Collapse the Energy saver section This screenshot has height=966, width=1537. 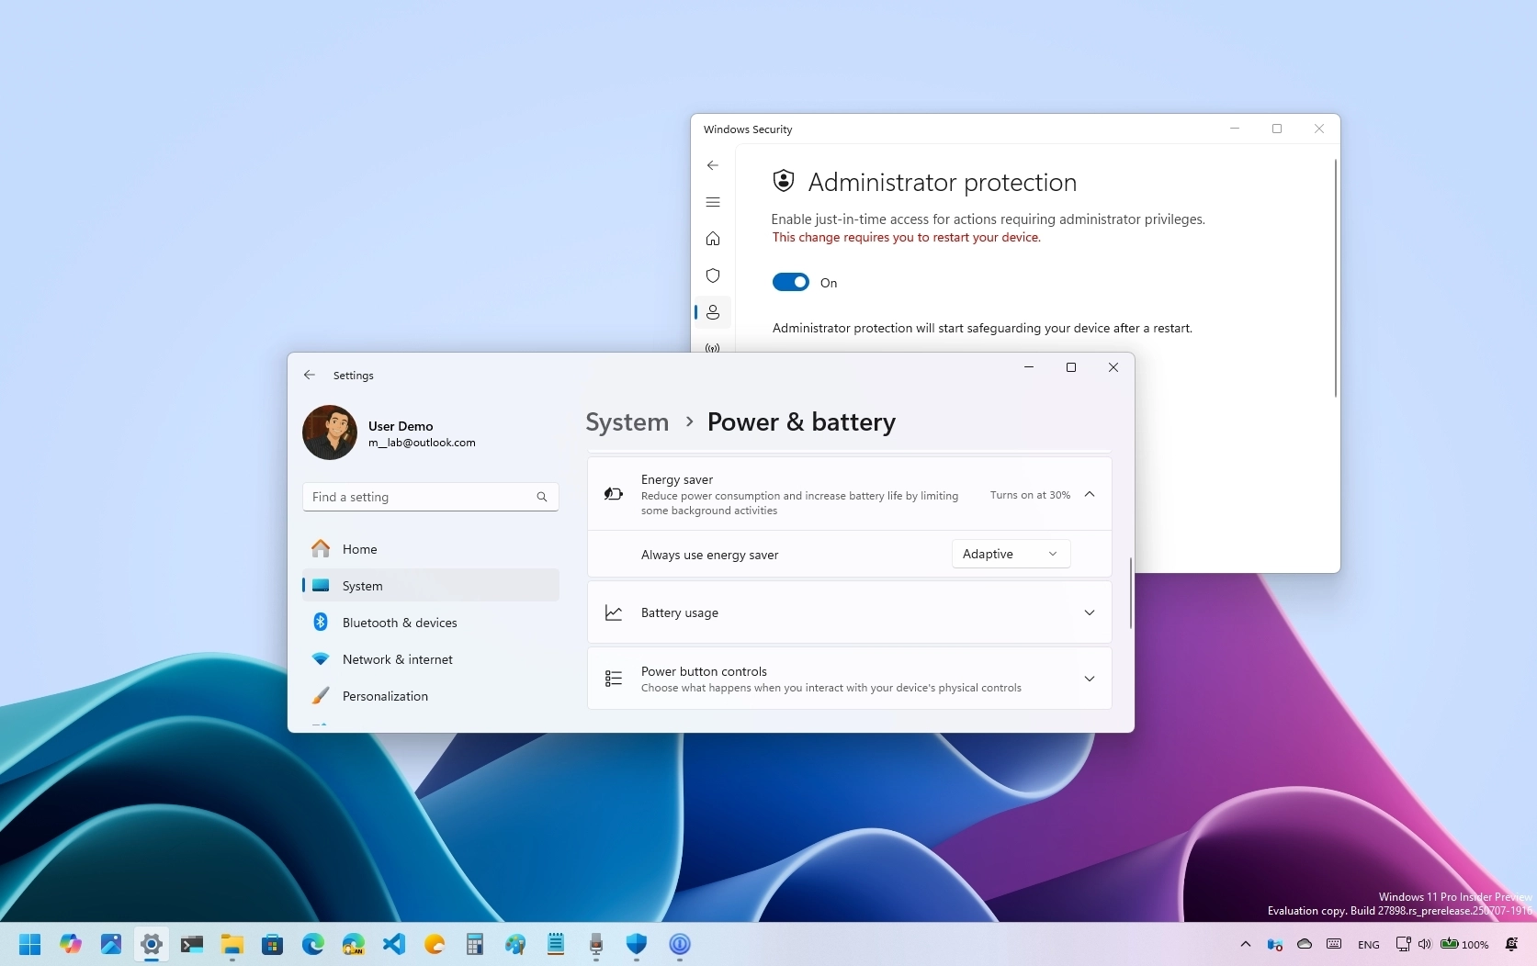tap(1090, 494)
